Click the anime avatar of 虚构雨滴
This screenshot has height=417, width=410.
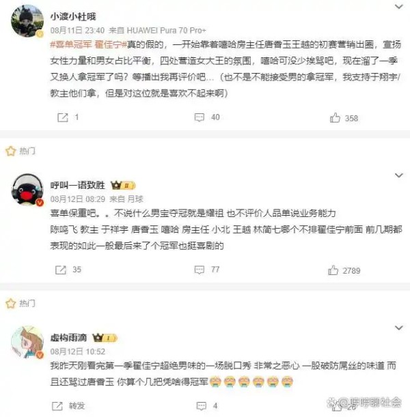pyautogui.click(x=27, y=342)
